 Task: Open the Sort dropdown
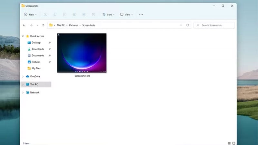(x=108, y=15)
